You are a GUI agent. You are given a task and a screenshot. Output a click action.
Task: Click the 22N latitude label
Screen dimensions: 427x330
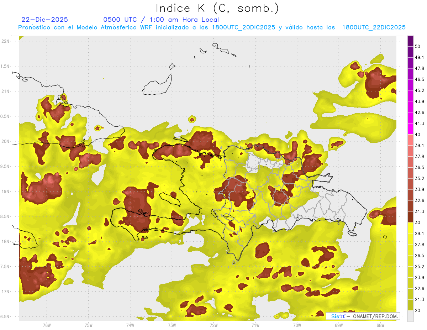(6, 41)
